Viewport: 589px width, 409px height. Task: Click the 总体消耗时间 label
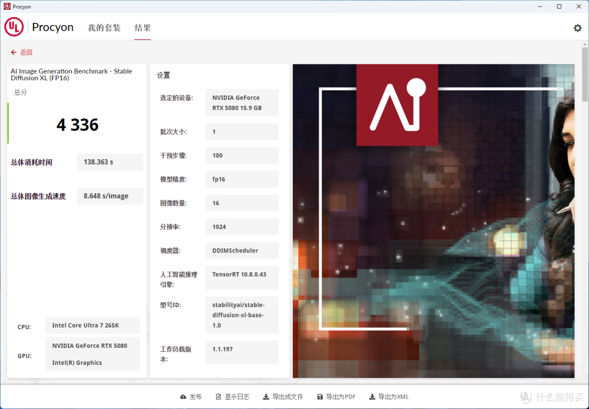pyautogui.click(x=32, y=163)
